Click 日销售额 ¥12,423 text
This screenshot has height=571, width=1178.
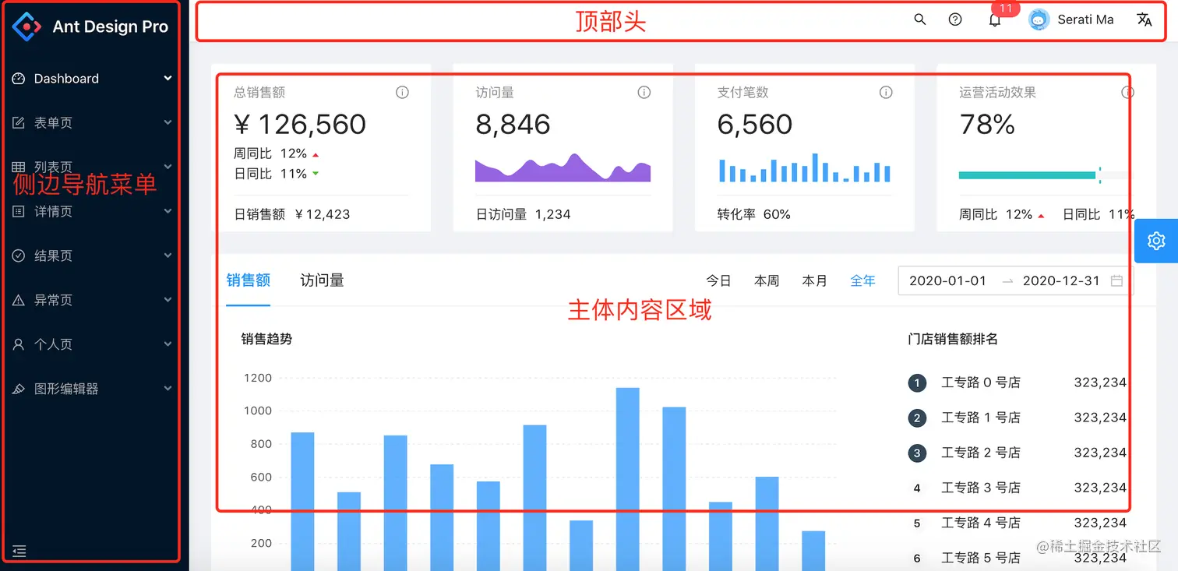click(x=292, y=214)
